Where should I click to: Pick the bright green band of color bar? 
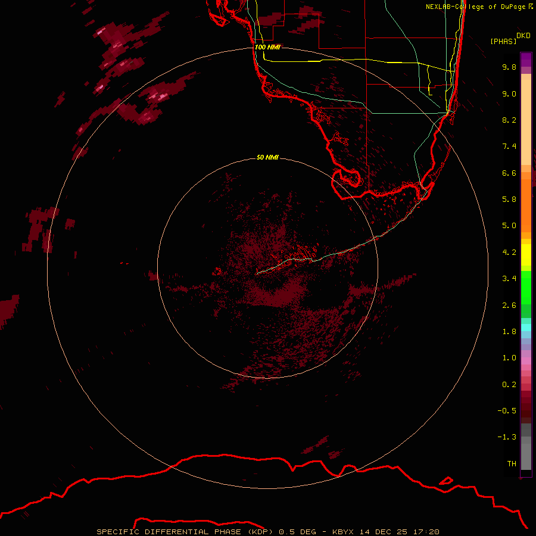point(526,288)
